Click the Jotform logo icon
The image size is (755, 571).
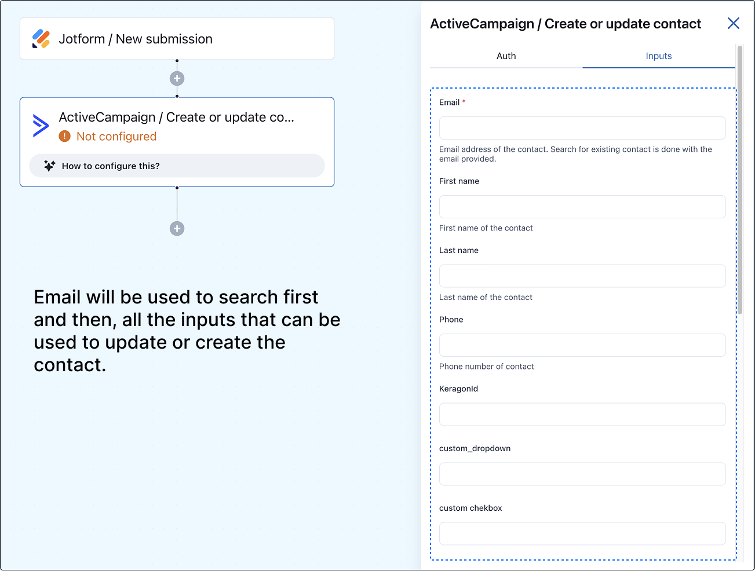click(41, 39)
